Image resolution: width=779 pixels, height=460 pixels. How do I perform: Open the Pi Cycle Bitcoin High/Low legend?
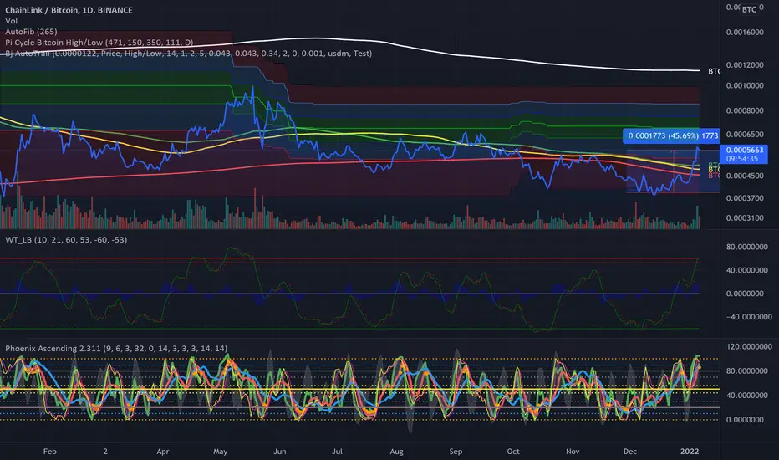[99, 43]
